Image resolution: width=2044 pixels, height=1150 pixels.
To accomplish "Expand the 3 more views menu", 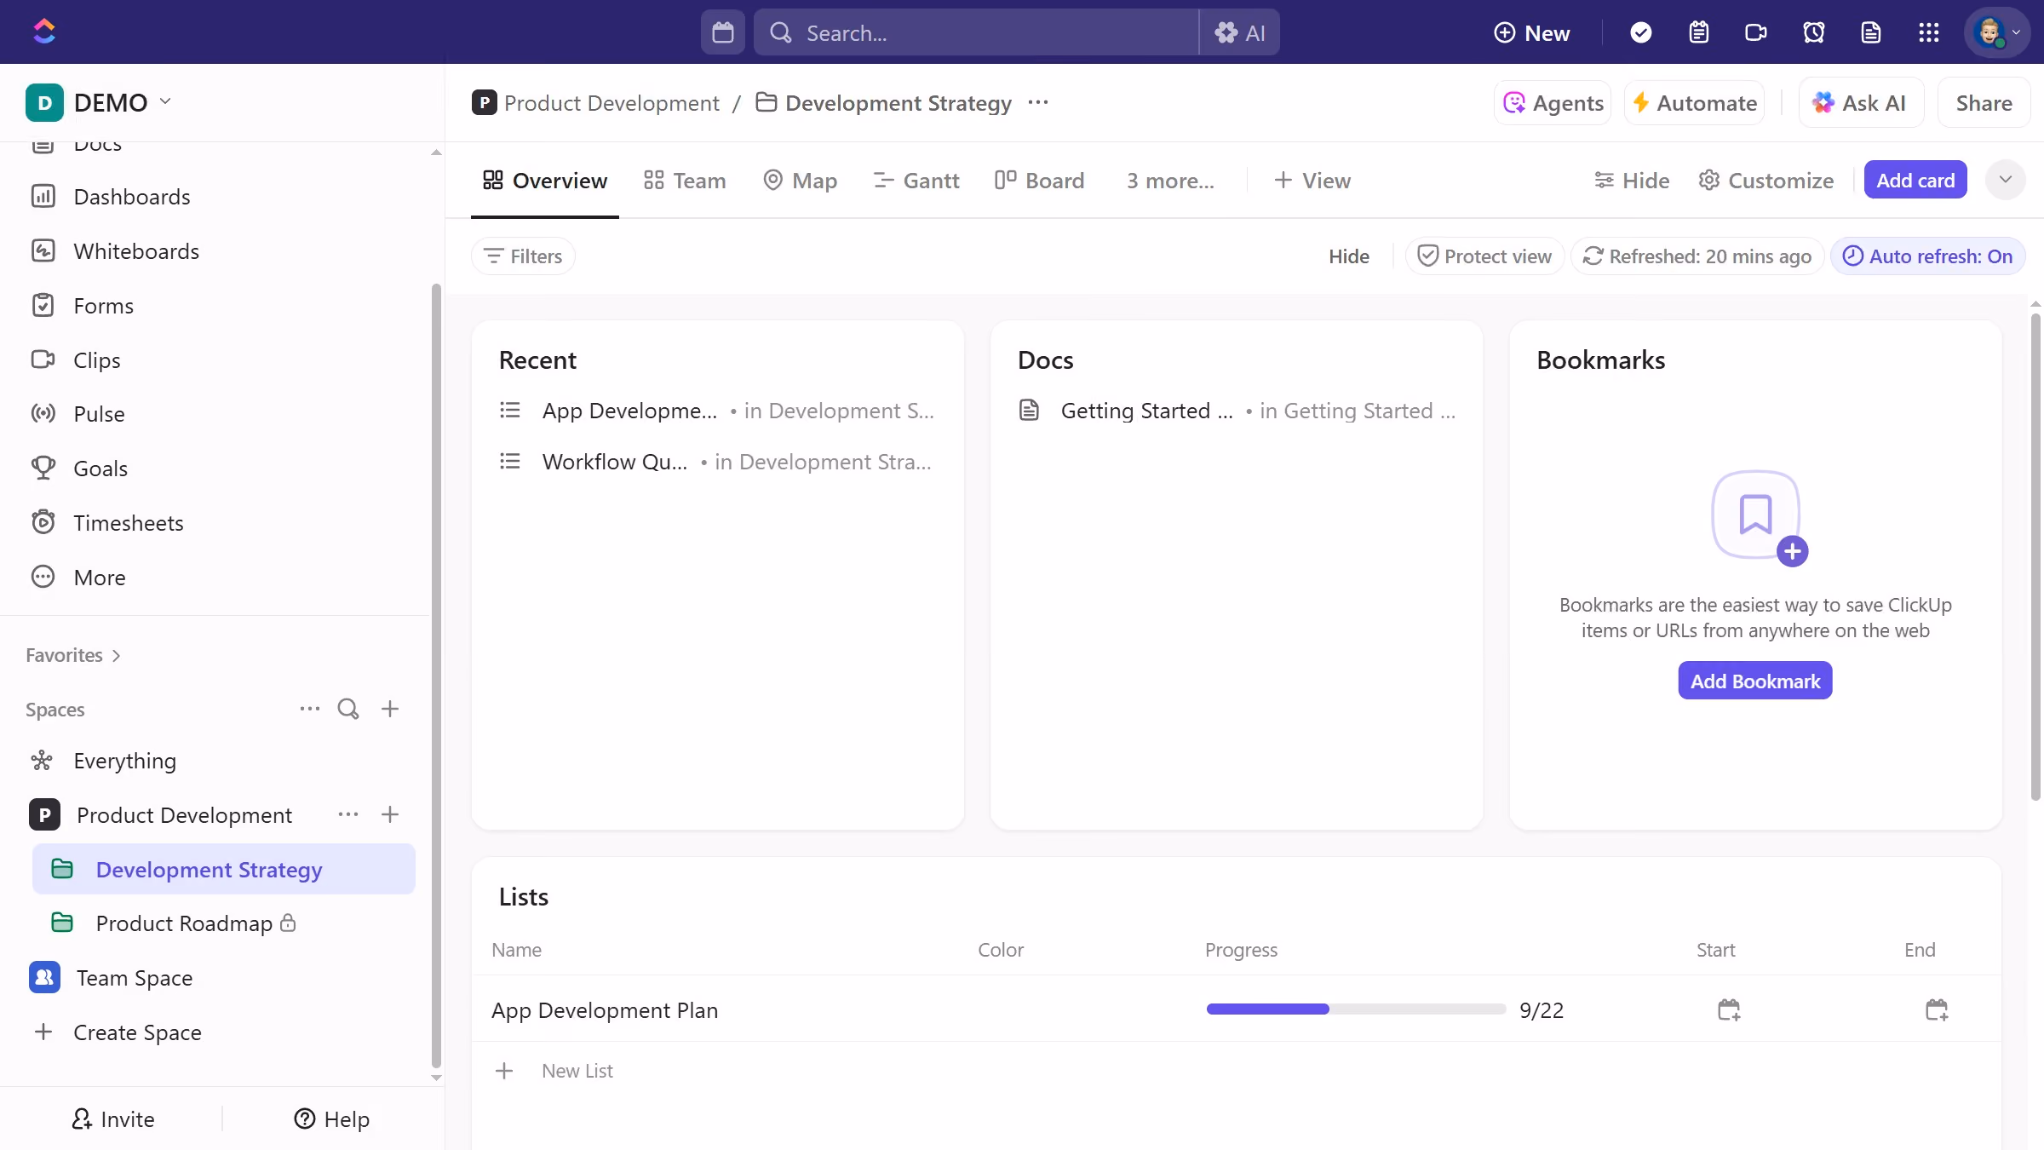I will (1169, 181).
